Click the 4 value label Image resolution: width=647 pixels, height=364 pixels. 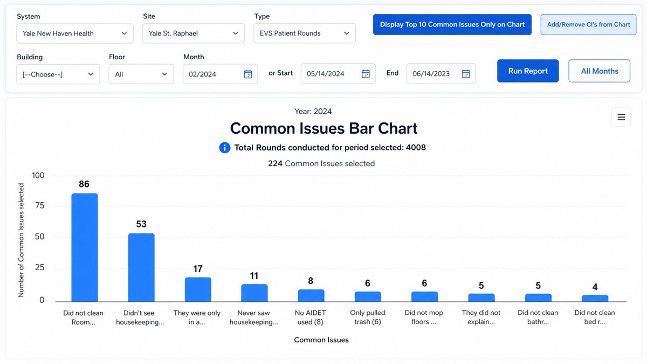point(595,287)
